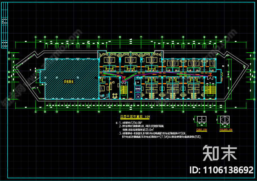Select the PSC1815 1:50 detail label
257x181 pixels.
pos(226,129)
